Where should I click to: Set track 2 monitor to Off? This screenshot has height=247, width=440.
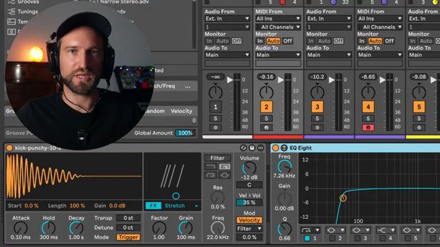tap(287, 41)
